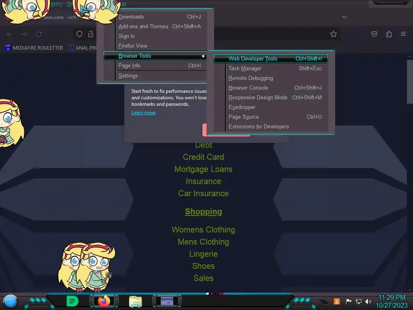Image resolution: width=413 pixels, height=310 pixels.
Task: Enable Responsive Design Mode
Action: click(x=271, y=98)
